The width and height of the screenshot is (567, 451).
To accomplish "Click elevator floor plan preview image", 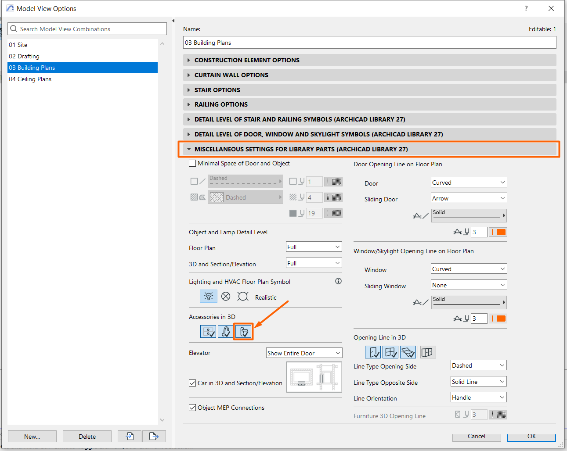I will pos(314,377).
